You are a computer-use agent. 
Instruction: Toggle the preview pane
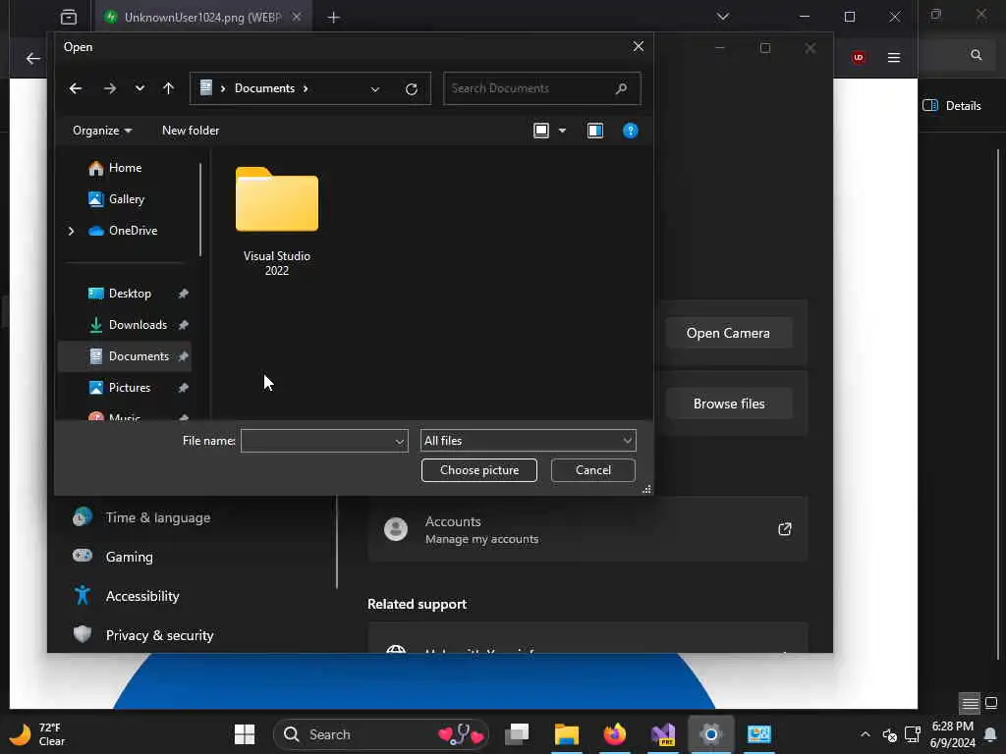pos(594,131)
